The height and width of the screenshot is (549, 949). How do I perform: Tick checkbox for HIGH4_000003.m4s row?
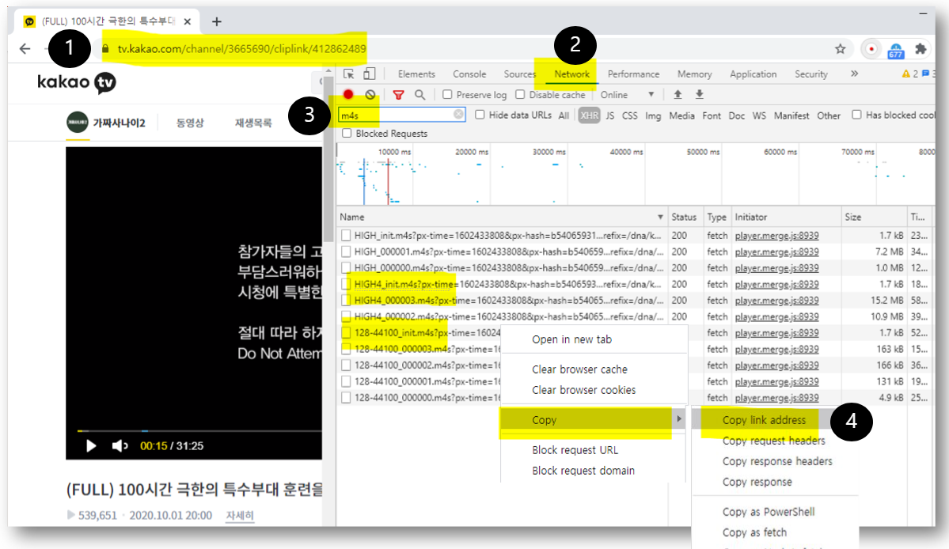tap(346, 300)
